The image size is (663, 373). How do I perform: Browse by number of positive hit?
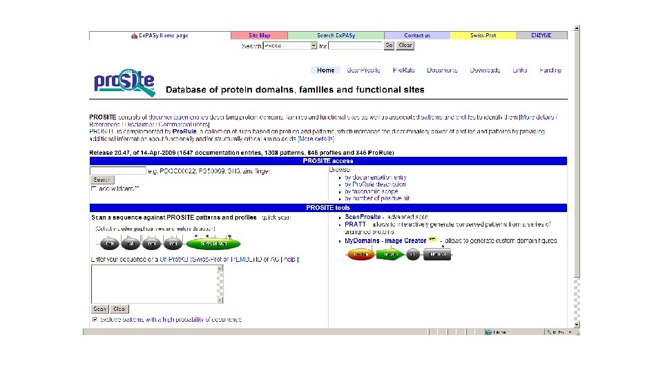tap(377, 198)
